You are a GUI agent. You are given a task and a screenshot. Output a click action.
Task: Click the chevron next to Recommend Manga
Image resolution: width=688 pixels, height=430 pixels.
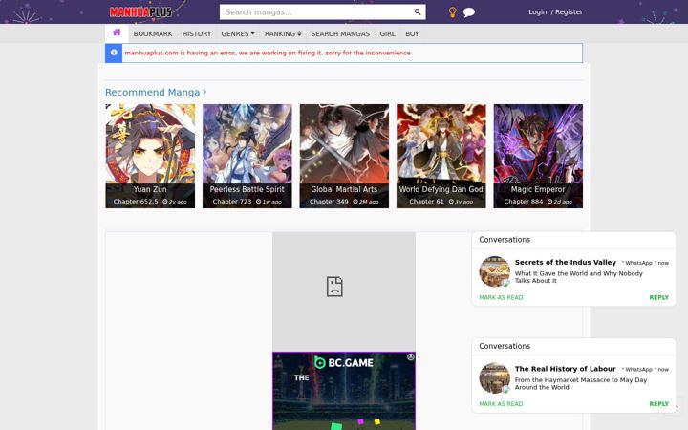[204, 92]
